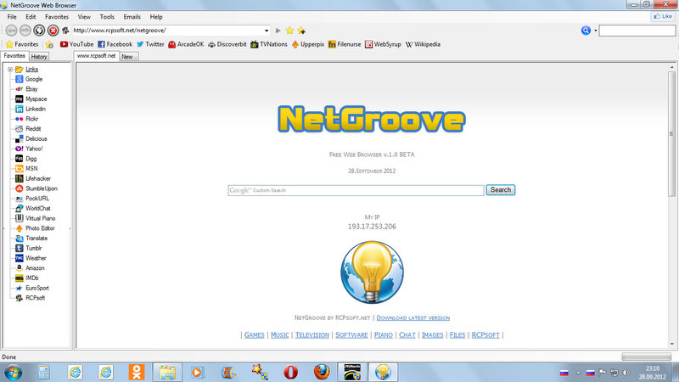Screen dimensions: 679x382
Task: Open the ArcadeOK bookmark
Action: (x=186, y=44)
